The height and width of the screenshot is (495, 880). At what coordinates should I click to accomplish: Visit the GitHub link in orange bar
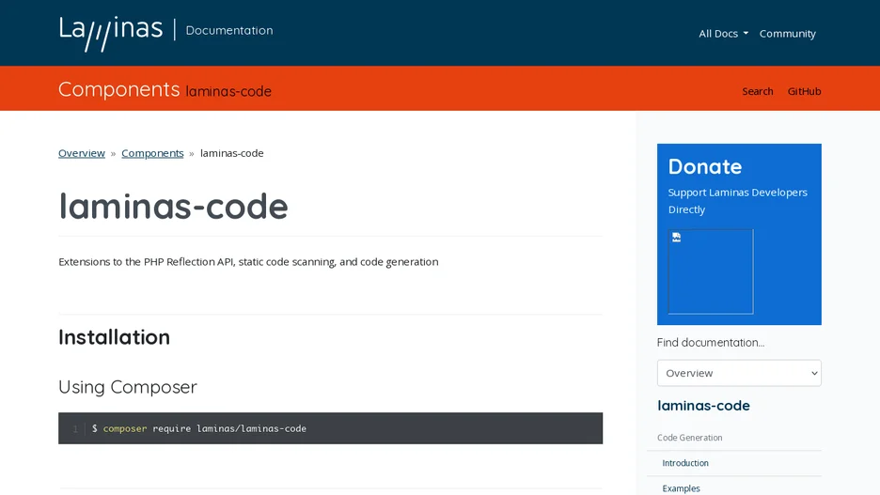click(804, 91)
